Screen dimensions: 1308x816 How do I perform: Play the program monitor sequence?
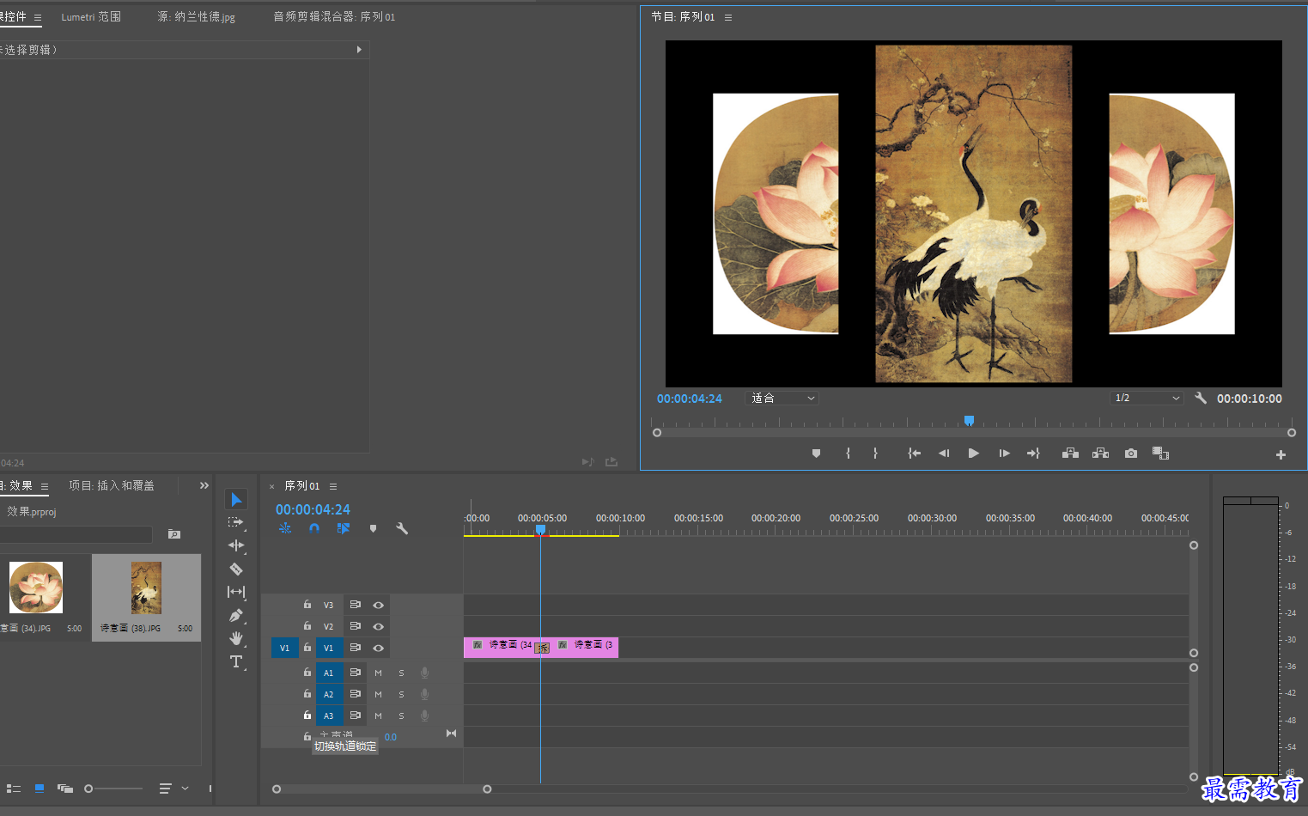(x=973, y=453)
